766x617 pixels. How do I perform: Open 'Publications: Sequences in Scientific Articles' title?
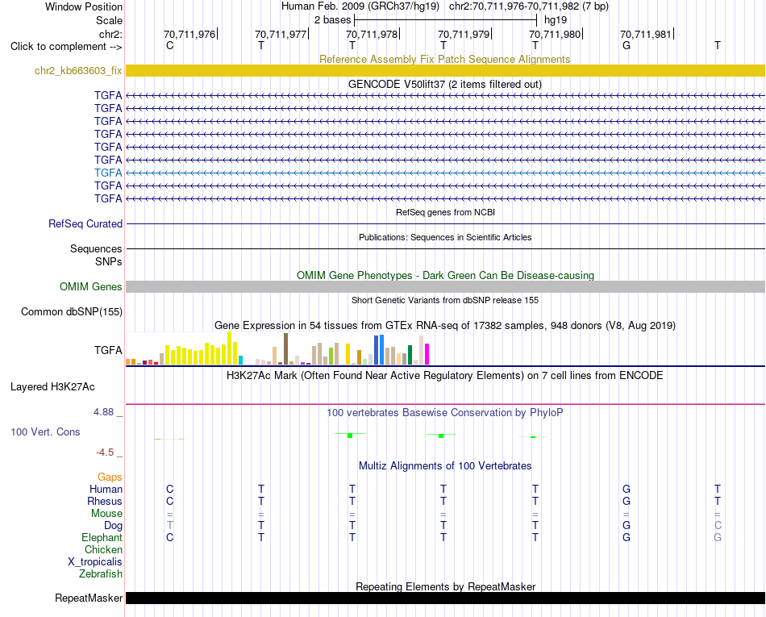445,237
